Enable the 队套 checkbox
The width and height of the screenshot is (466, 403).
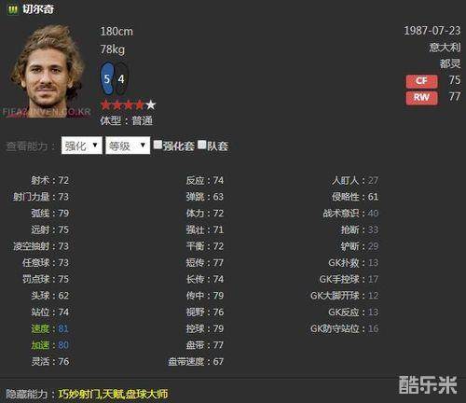[x=202, y=145]
